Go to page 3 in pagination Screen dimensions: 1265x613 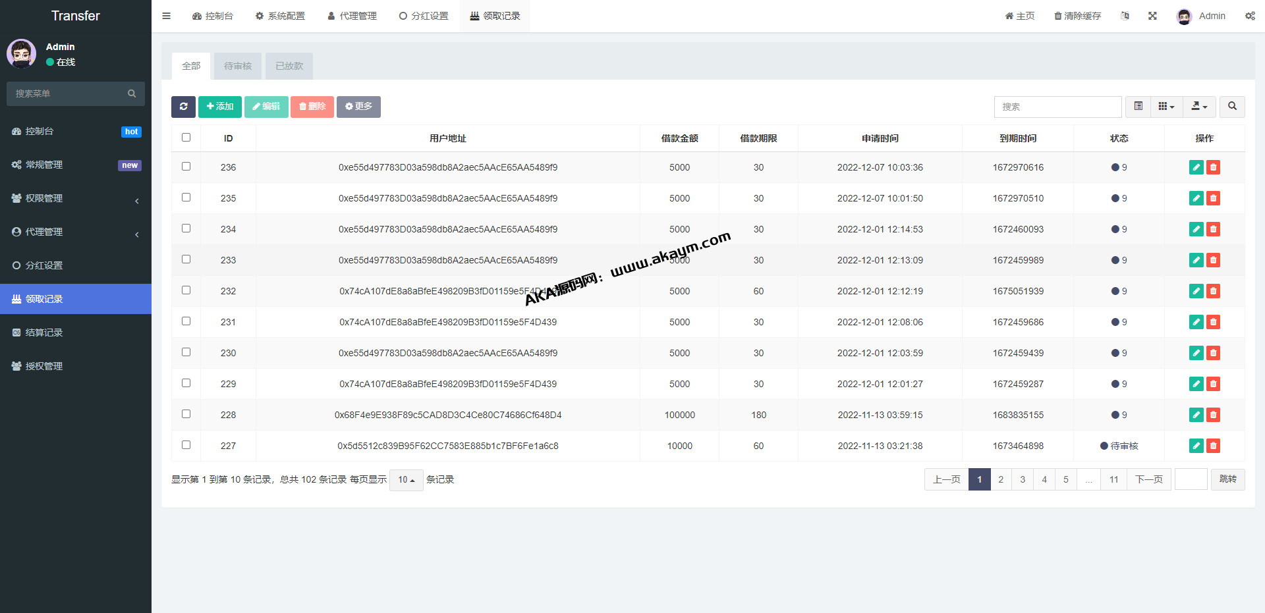pyautogui.click(x=1023, y=479)
